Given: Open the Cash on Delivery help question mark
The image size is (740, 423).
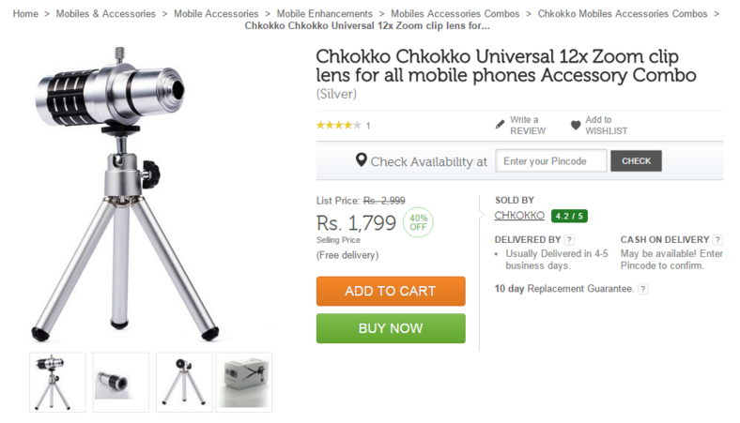Looking at the screenshot, I should click(x=717, y=239).
